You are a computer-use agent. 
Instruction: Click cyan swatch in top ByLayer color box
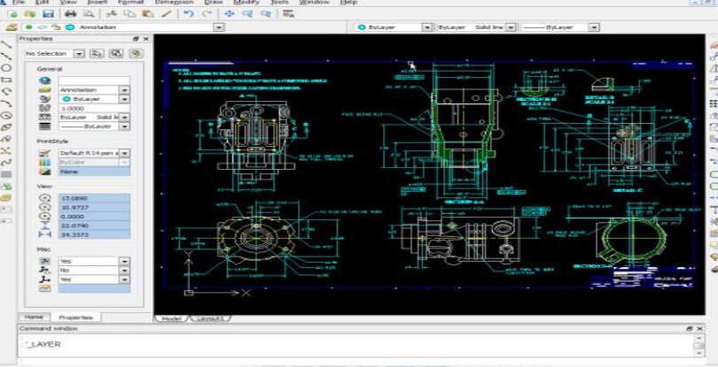pyautogui.click(x=362, y=27)
